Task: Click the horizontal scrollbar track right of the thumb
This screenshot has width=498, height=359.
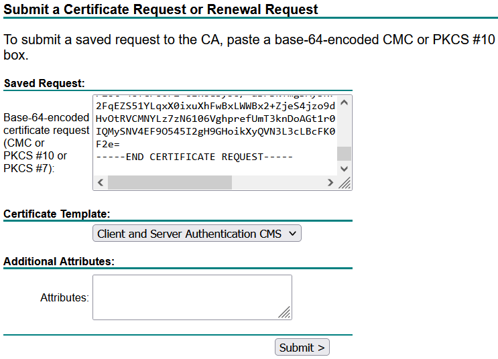Action: (277, 183)
